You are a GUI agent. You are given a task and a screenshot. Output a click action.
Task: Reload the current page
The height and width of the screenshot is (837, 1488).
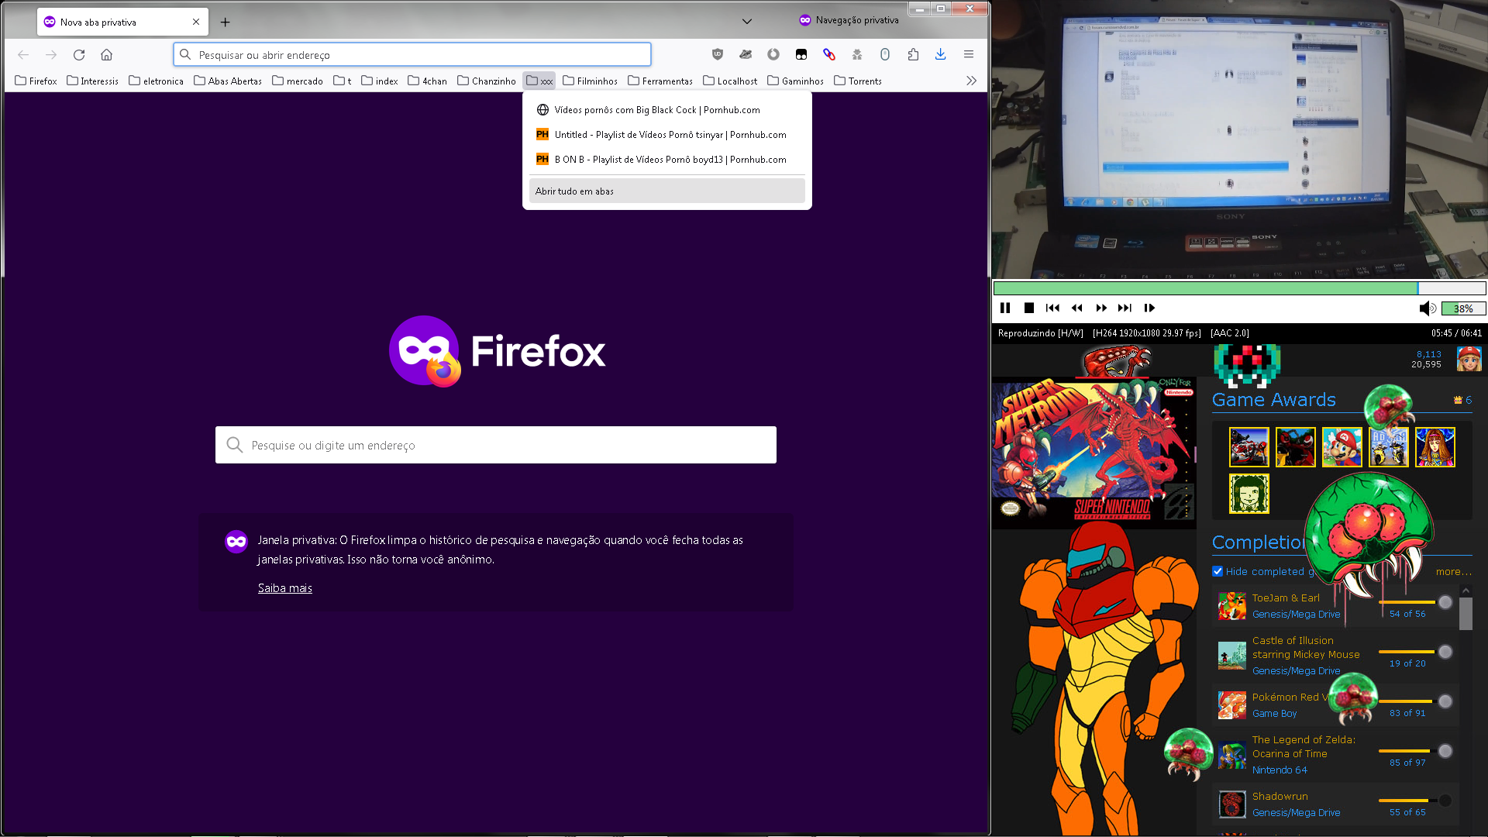pos(79,54)
